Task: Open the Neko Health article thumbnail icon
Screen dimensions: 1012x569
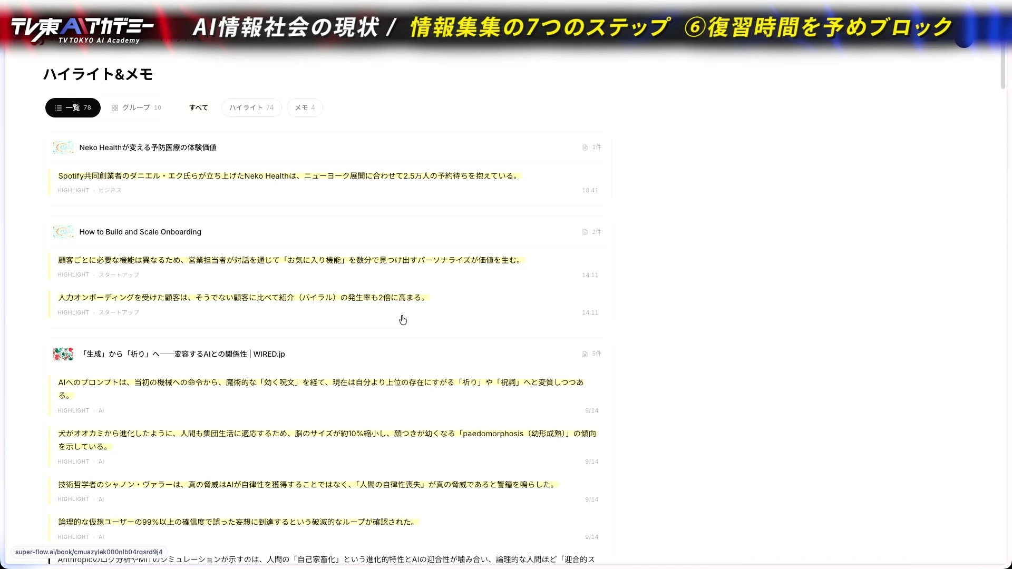Action: [x=63, y=148]
